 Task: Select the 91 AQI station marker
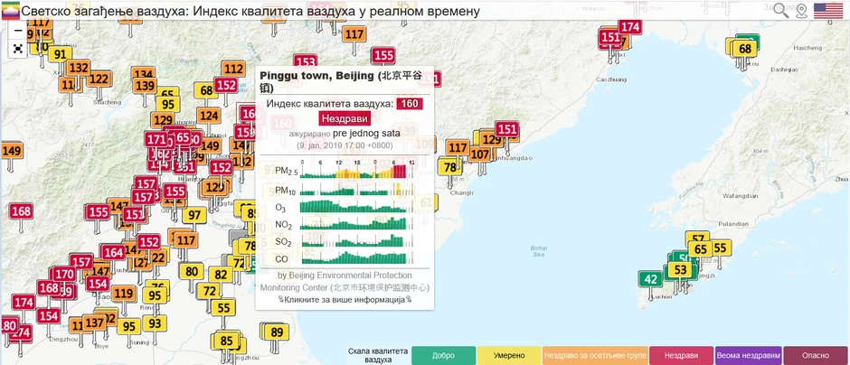[61, 54]
